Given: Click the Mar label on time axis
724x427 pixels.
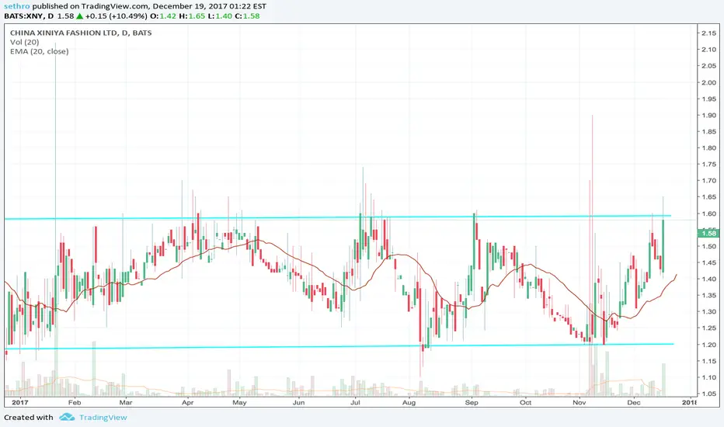Looking at the screenshot, I should 126,402.
